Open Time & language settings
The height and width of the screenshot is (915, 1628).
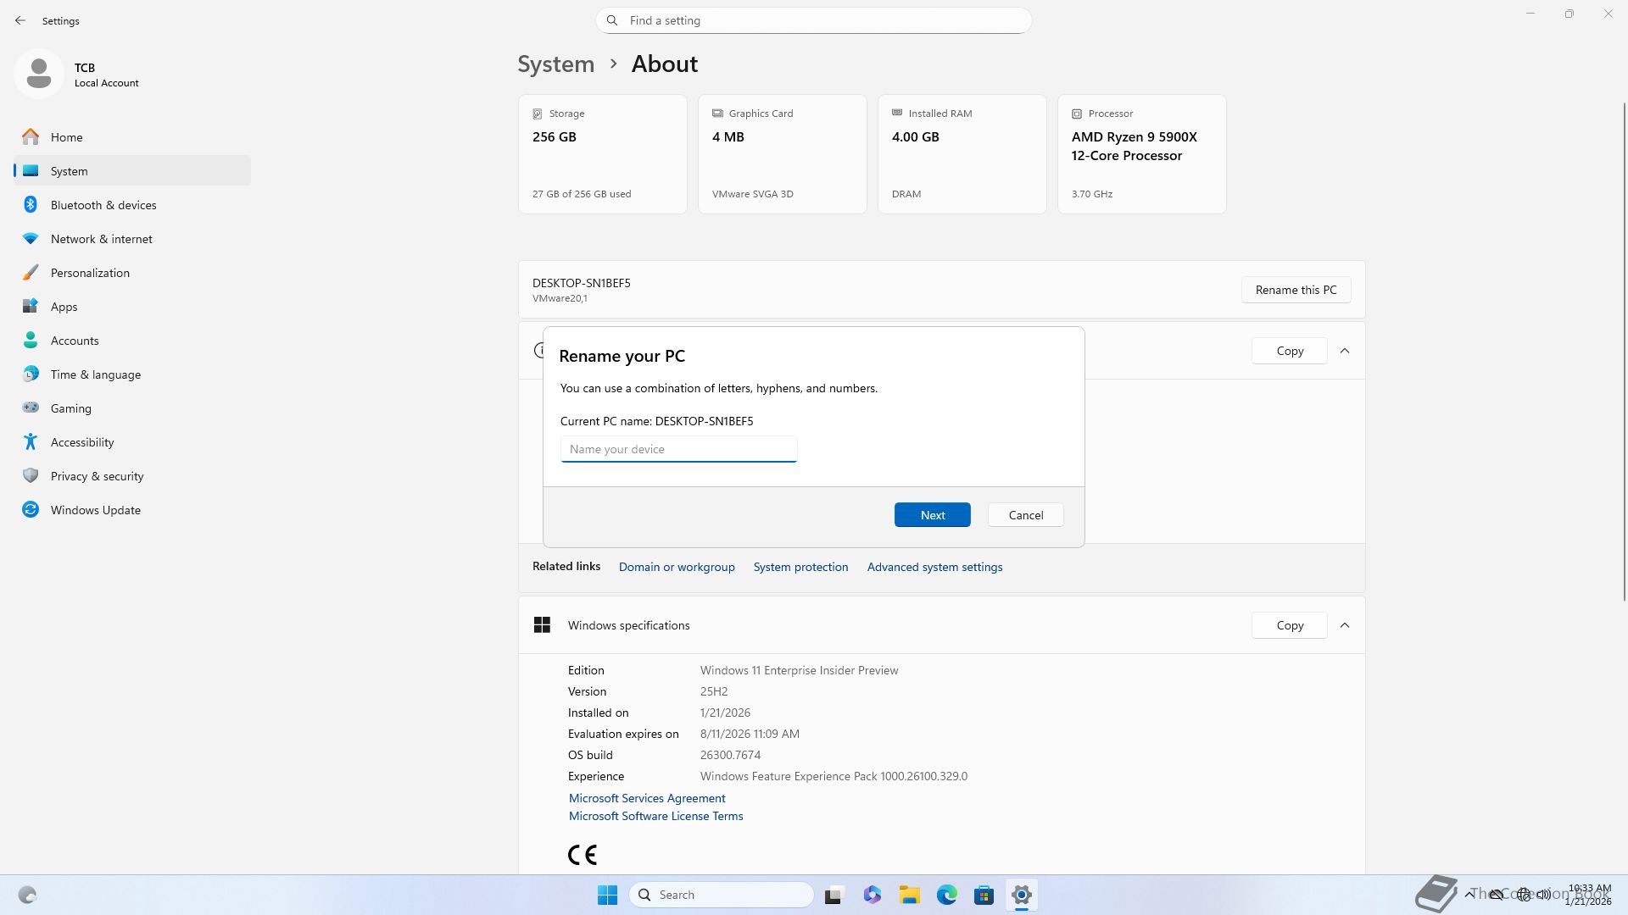click(95, 374)
